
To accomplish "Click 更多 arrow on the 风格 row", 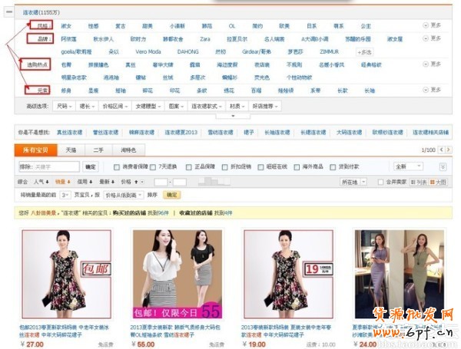I will tap(433, 25).
